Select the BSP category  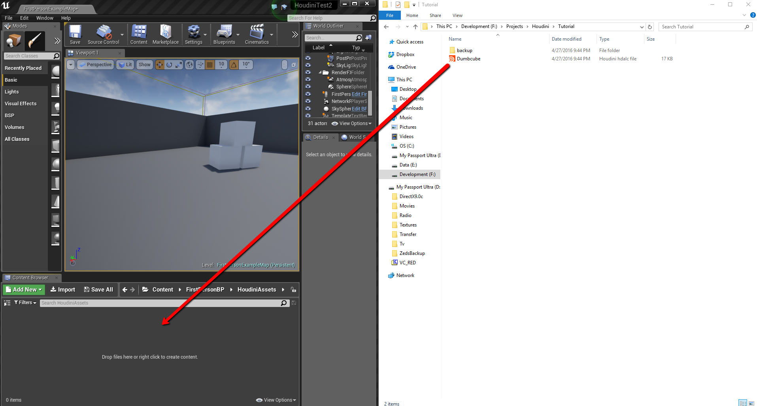(x=26, y=116)
